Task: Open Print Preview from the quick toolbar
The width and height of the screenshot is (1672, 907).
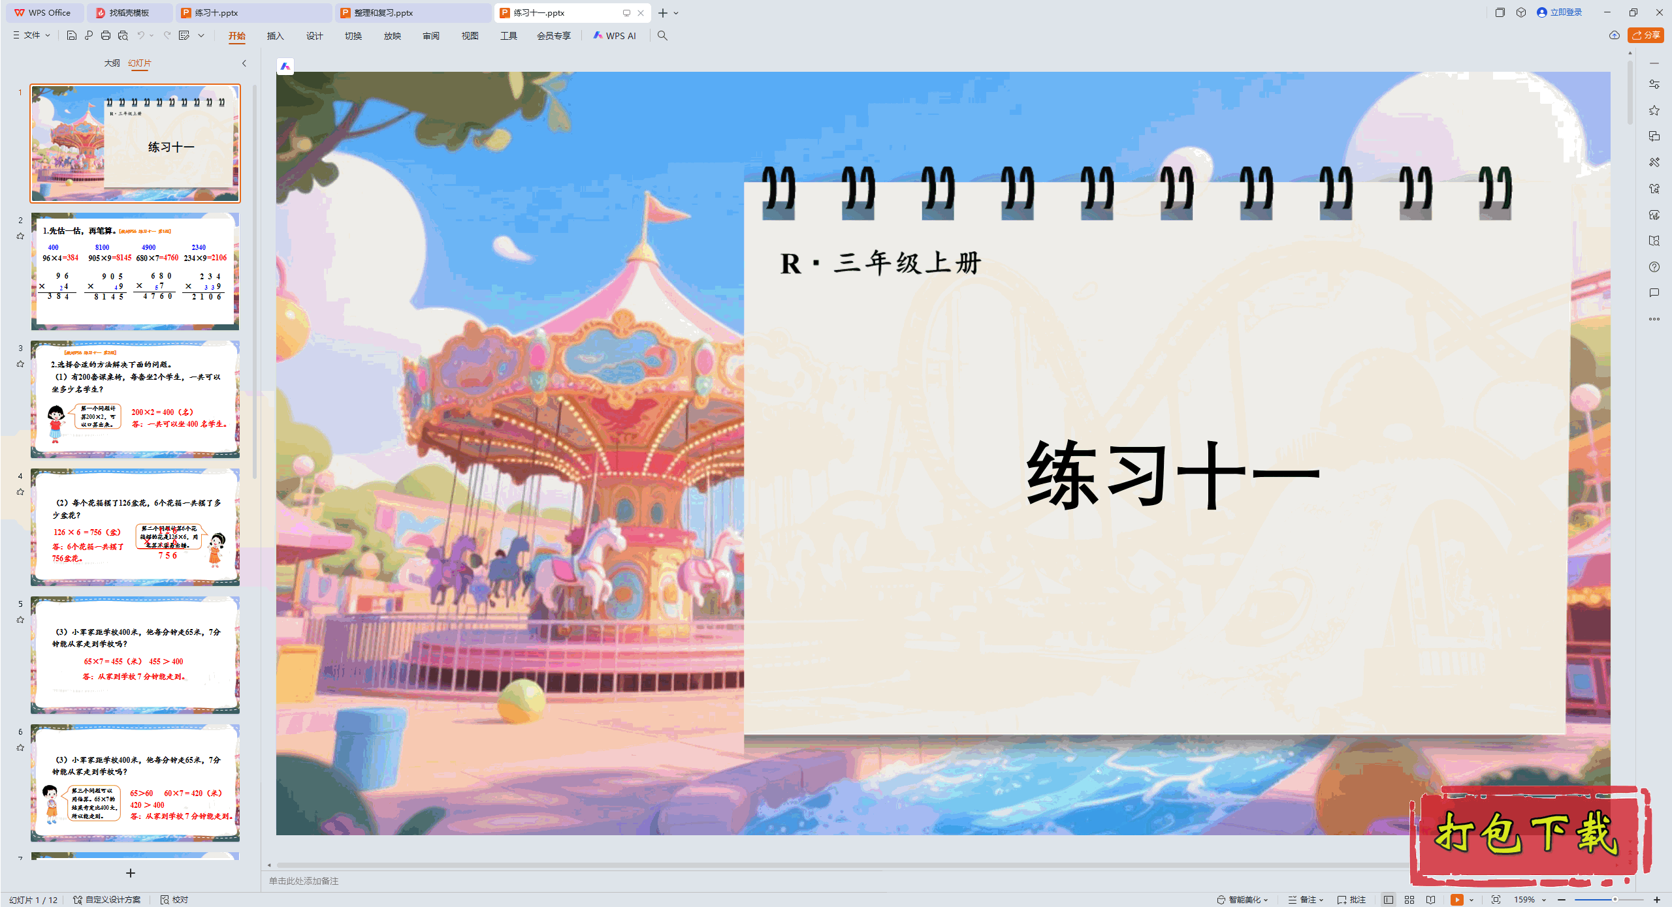Action: 123,35
